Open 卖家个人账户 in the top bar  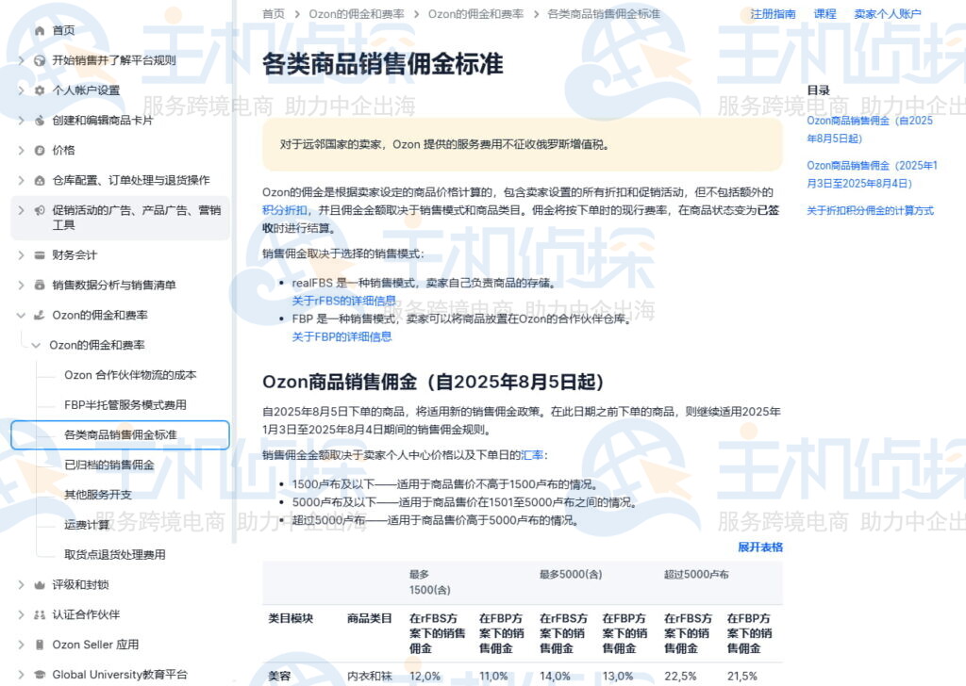[888, 13]
